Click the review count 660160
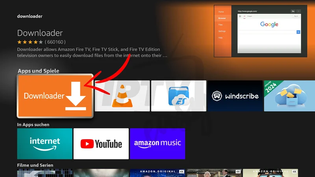This screenshot has width=315, height=177. (x=55, y=42)
